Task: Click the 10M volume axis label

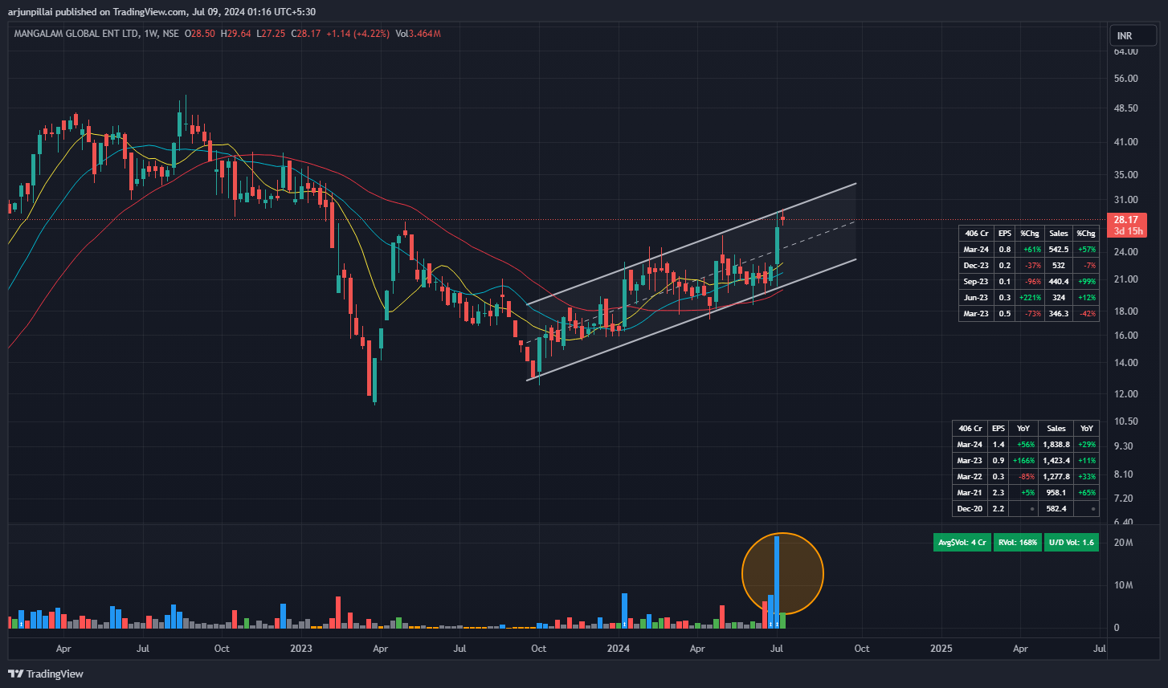Action: coord(1123,585)
